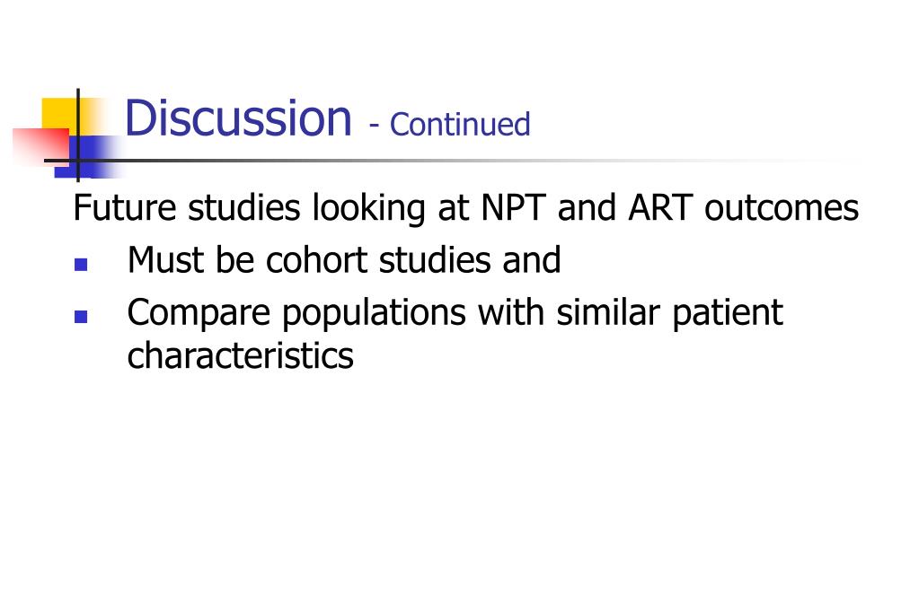919x612 pixels.
Task: Click the word 'Compare' in the second bullet
Action: pos(199,313)
